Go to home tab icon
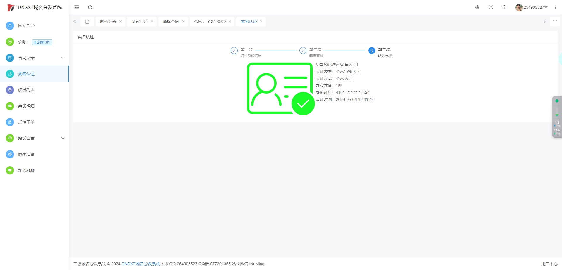Viewport: 562px width, 270px height. point(87,22)
